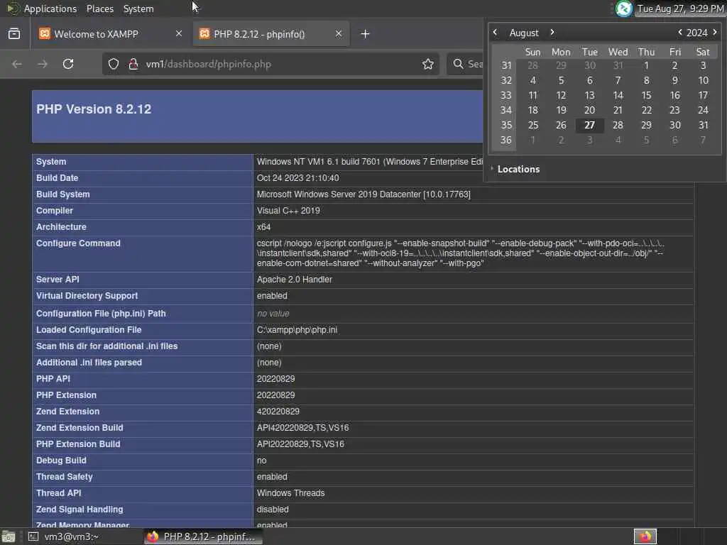Click the search magnifier icon
The width and height of the screenshot is (727, 545).
point(458,64)
